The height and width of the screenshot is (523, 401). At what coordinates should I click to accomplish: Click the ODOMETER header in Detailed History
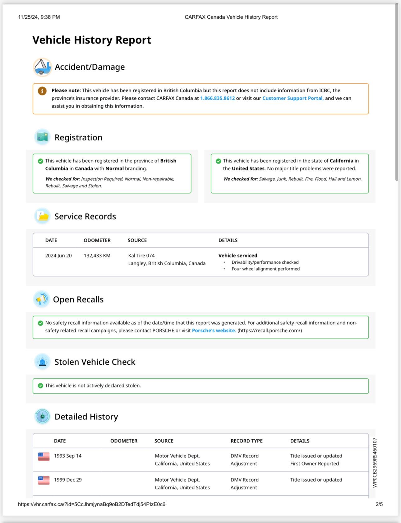point(124,441)
